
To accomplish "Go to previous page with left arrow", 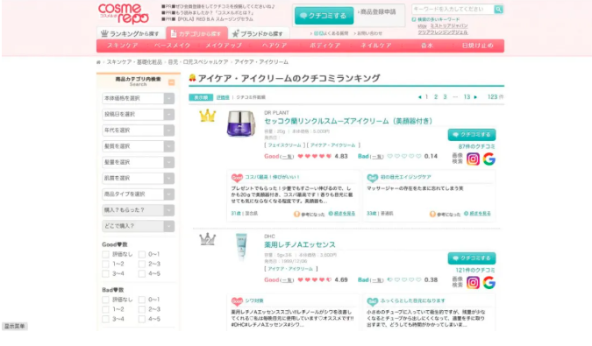I will pyautogui.click(x=419, y=97).
